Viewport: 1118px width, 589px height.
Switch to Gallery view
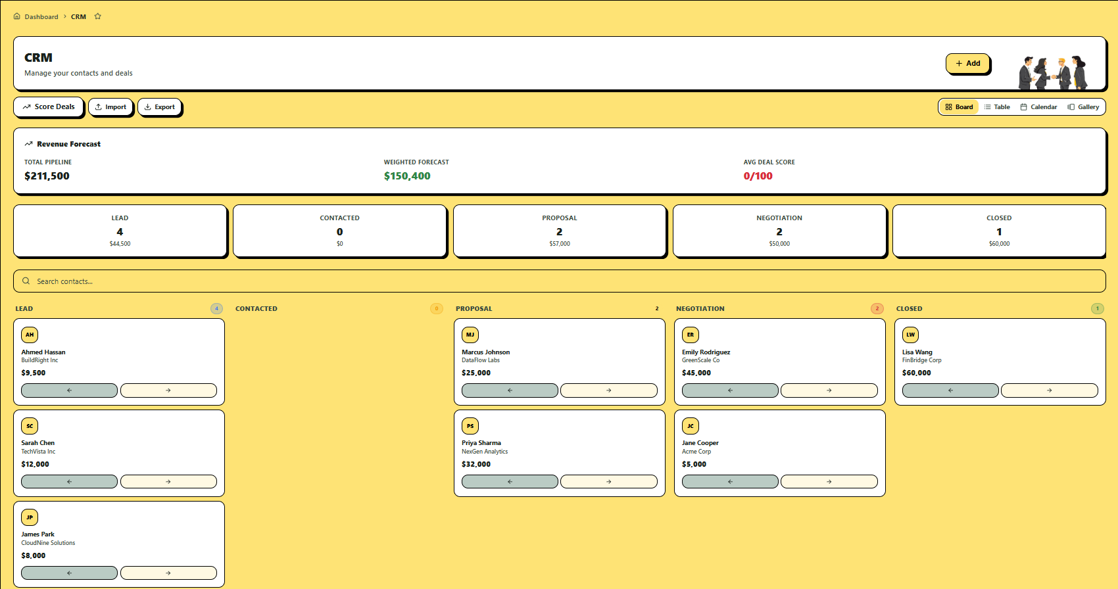pyautogui.click(x=1083, y=107)
